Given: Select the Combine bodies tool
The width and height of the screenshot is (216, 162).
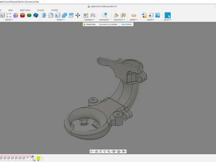Looking at the screenshot, I should pyautogui.click(x=64, y=15).
